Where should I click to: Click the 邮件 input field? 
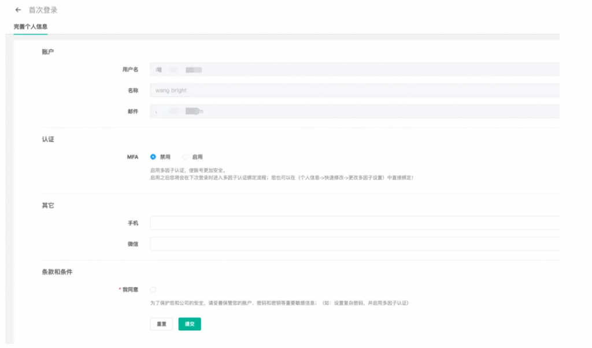pyautogui.click(x=354, y=112)
